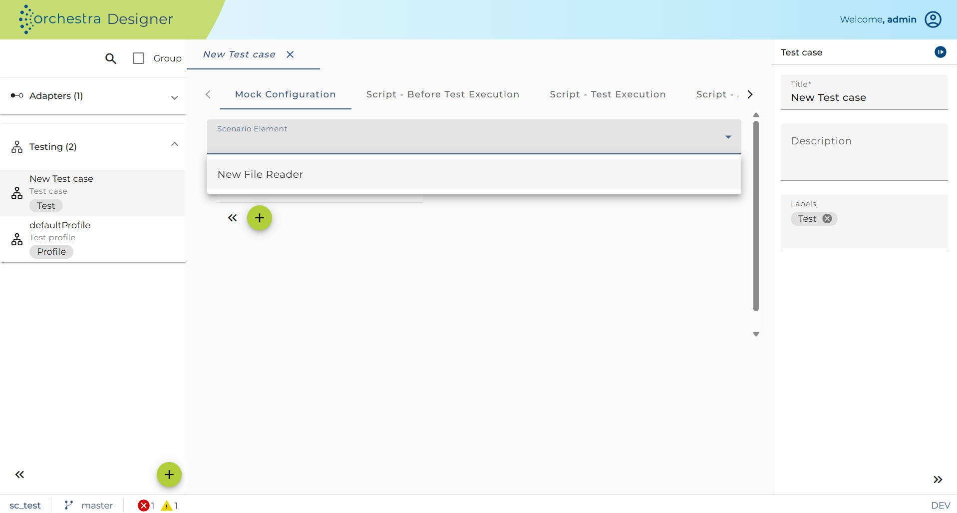
Task: Open the partially visible Script tab
Action: [x=717, y=94]
